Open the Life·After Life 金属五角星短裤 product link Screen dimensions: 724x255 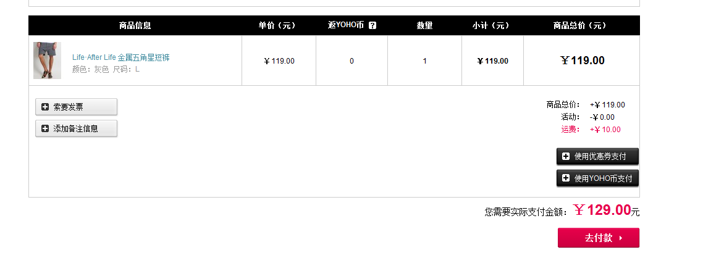(x=121, y=57)
